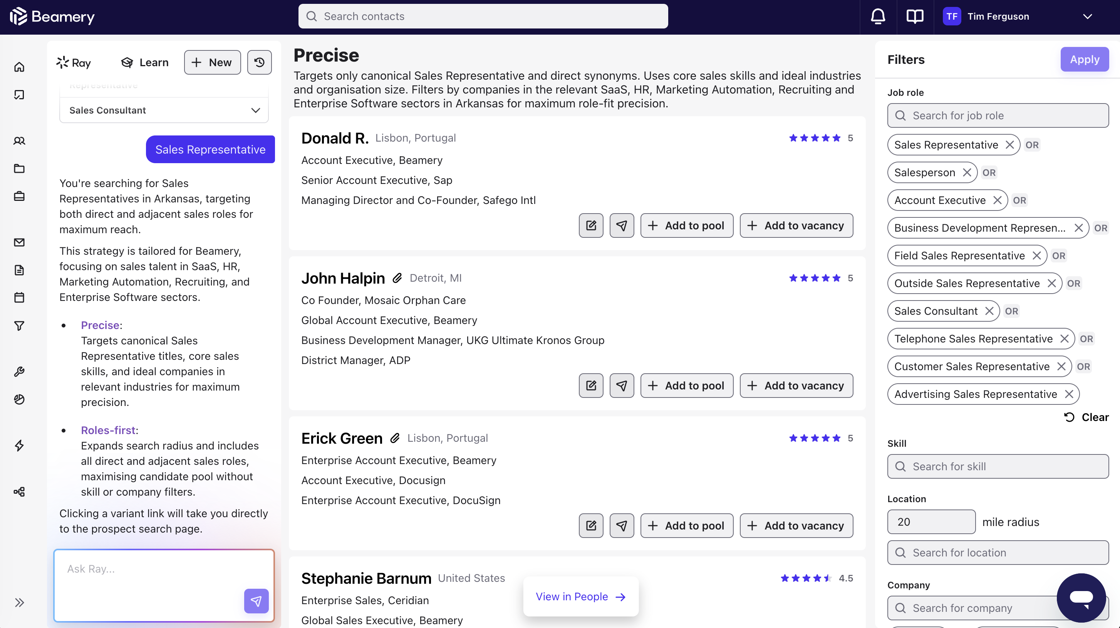Open the funnel filter sidebar icon
This screenshot has width=1120, height=628.
(19, 325)
